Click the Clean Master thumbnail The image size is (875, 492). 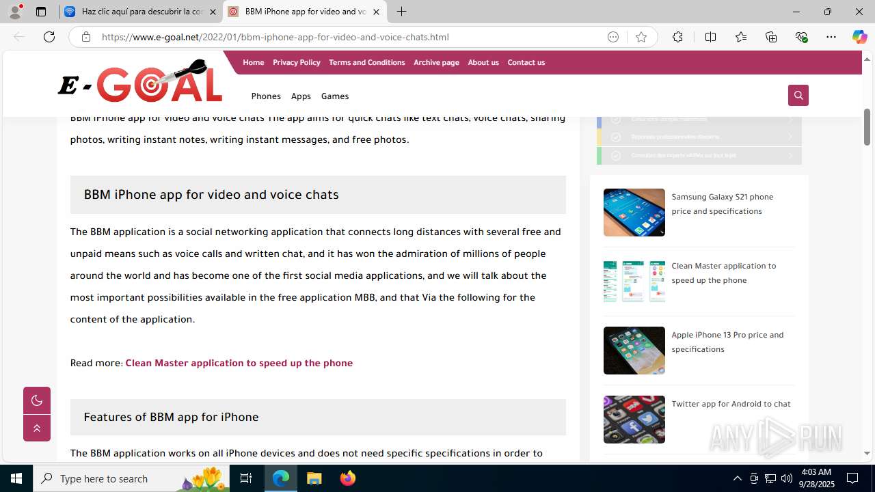pos(634,282)
